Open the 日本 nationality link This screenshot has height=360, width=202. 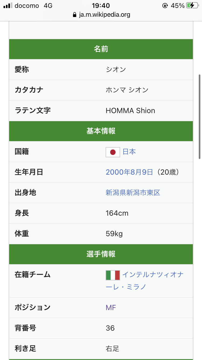click(x=129, y=152)
